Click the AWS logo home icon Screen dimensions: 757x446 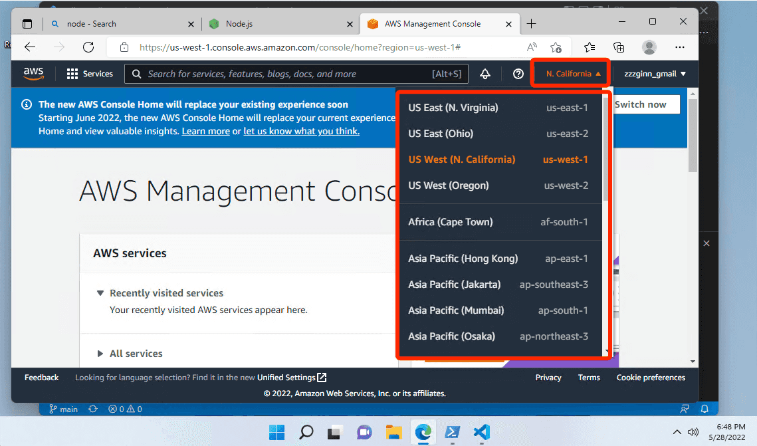click(34, 73)
